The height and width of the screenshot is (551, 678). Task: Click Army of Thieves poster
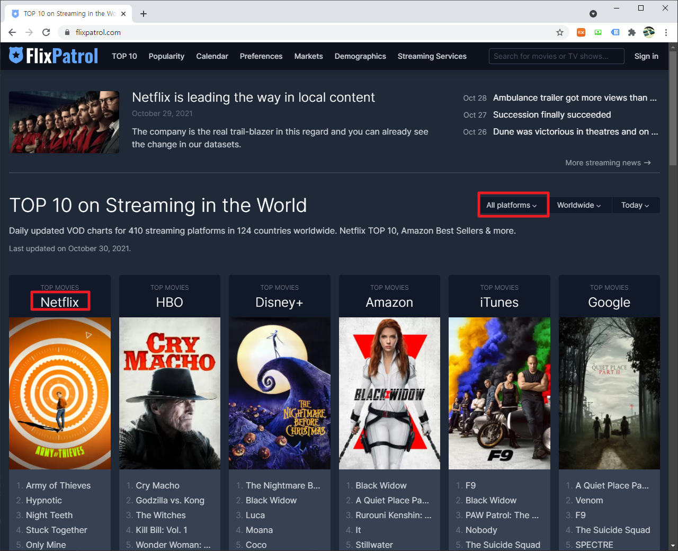pyautogui.click(x=60, y=393)
